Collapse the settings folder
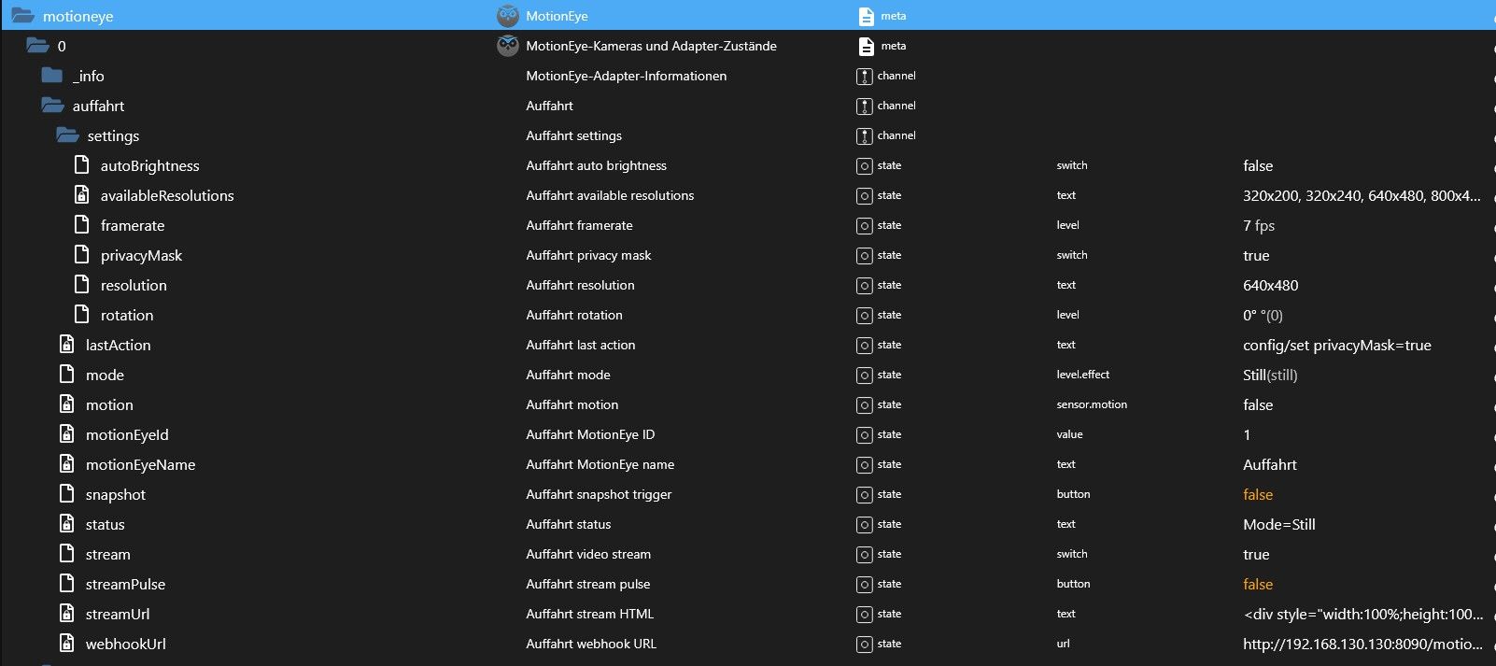The width and height of the screenshot is (1496, 666). point(67,135)
